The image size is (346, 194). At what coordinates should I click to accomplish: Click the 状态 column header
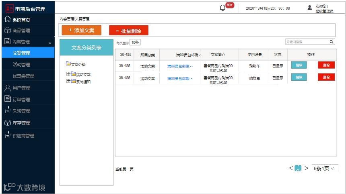pos(278,54)
